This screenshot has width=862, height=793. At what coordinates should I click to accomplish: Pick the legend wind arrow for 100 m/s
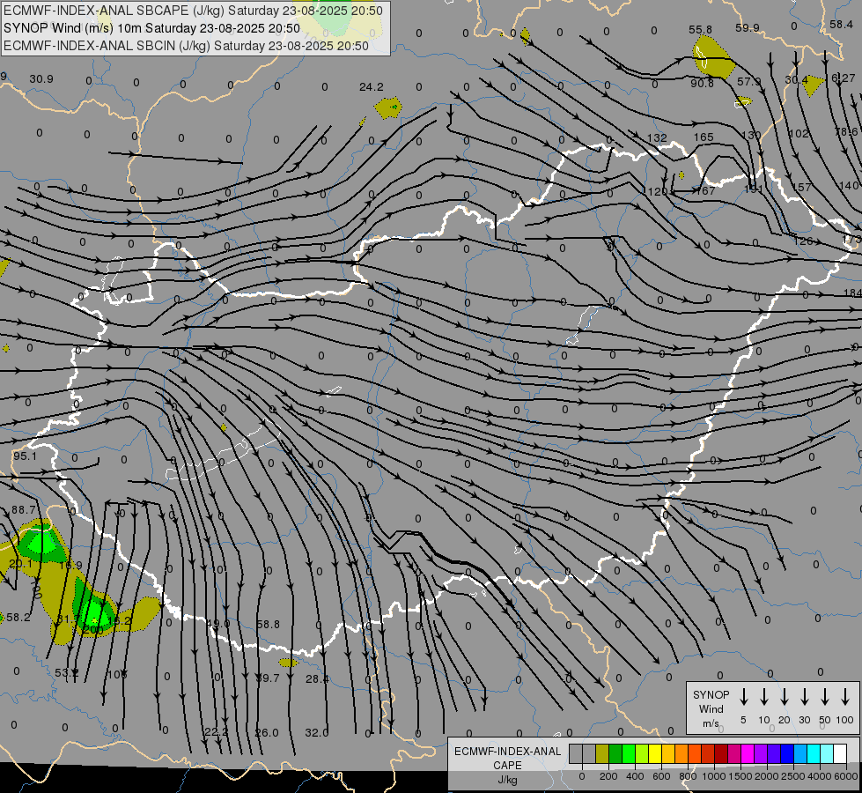[x=845, y=697]
